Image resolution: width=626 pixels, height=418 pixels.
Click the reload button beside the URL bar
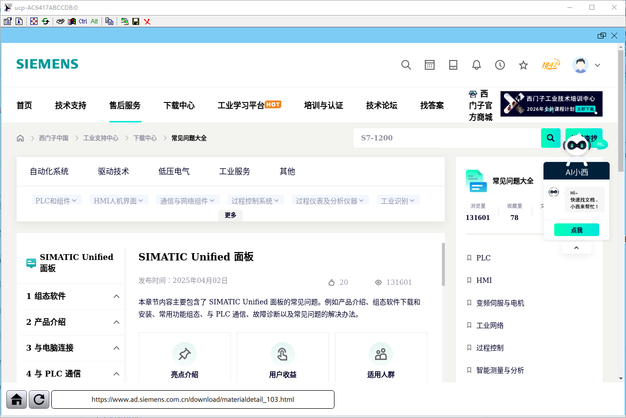coord(39,399)
